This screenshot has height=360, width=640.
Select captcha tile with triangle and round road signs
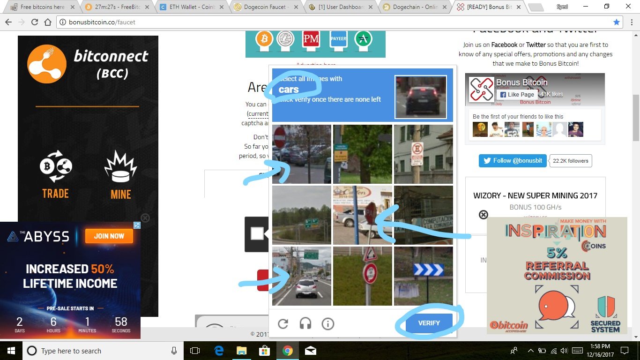point(363,276)
